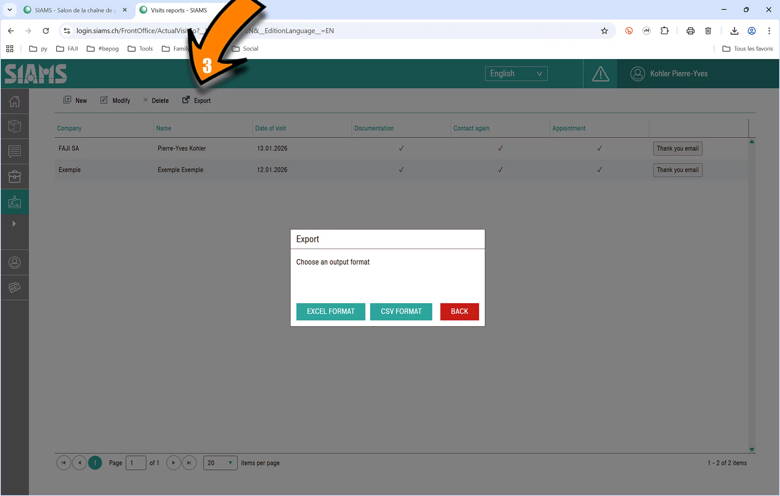Screen dimensions: 780x496
Task: Click the briefcase icon in sidebar
Action: [14, 177]
